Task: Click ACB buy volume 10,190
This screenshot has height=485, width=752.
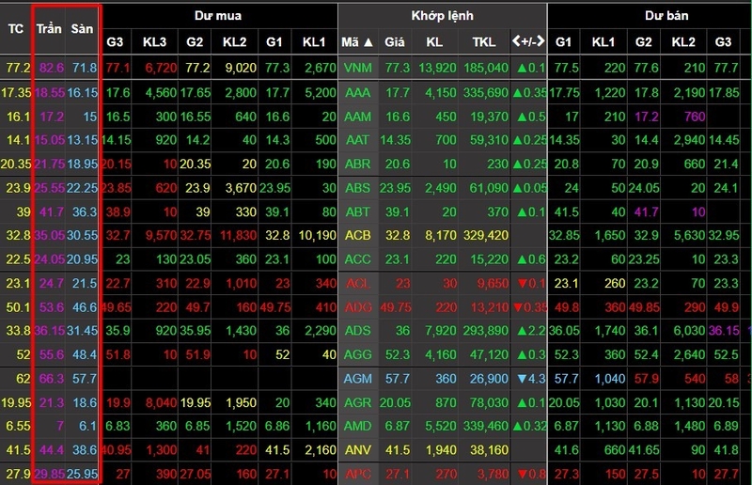Action: pos(318,236)
